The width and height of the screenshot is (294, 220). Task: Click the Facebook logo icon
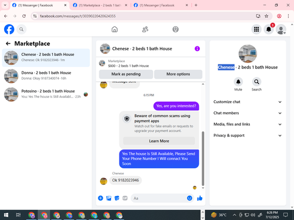click(9, 29)
